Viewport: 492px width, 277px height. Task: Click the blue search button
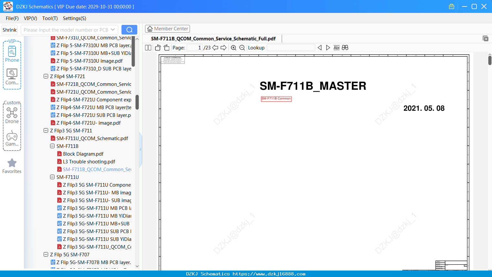(x=129, y=30)
